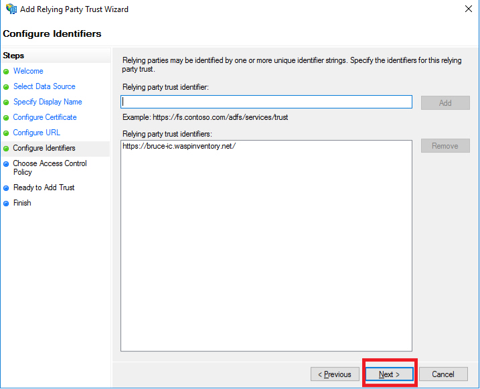Navigate to the Configure URL step
Screen dimensions: 480x389
click(37, 133)
